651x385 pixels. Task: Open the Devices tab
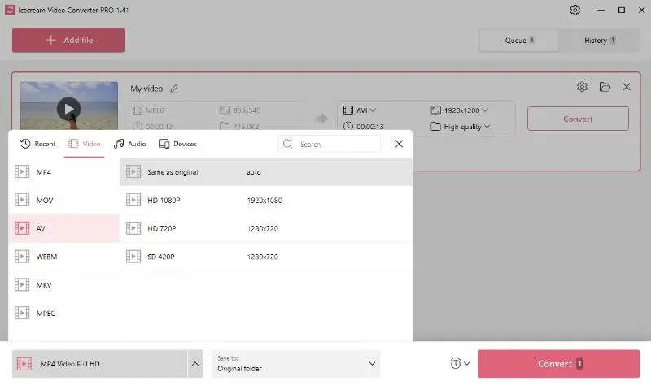coord(178,144)
